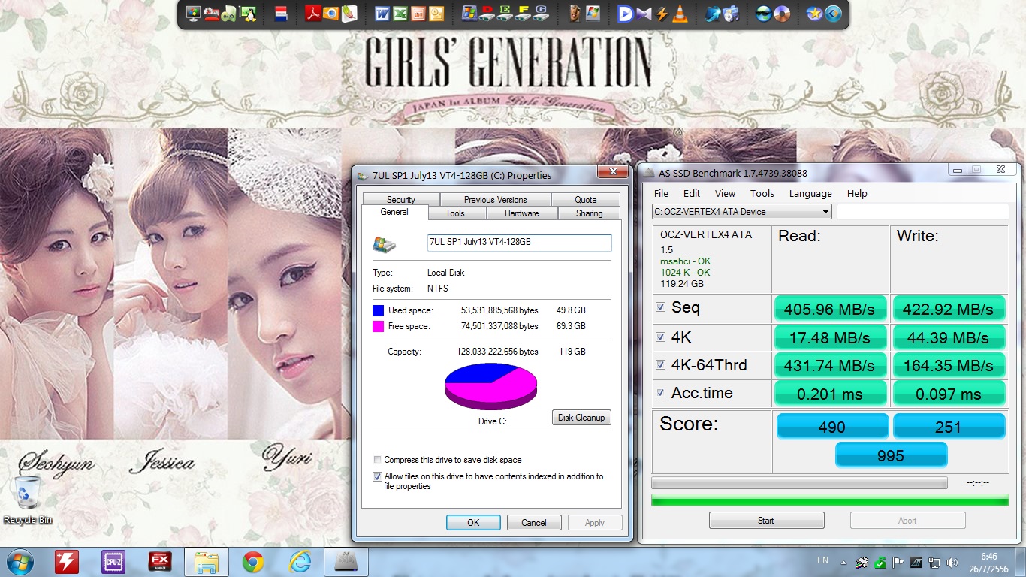Switch to the Quota tab
This screenshot has width=1026, height=577.
click(x=586, y=200)
